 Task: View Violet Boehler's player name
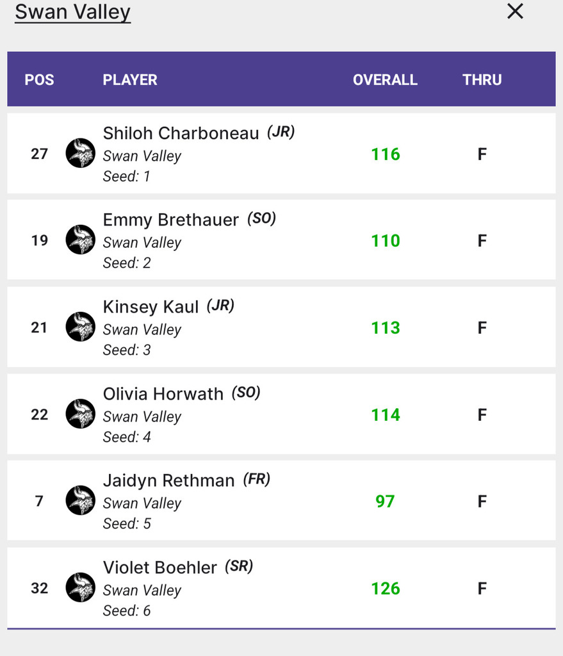coord(159,568)
